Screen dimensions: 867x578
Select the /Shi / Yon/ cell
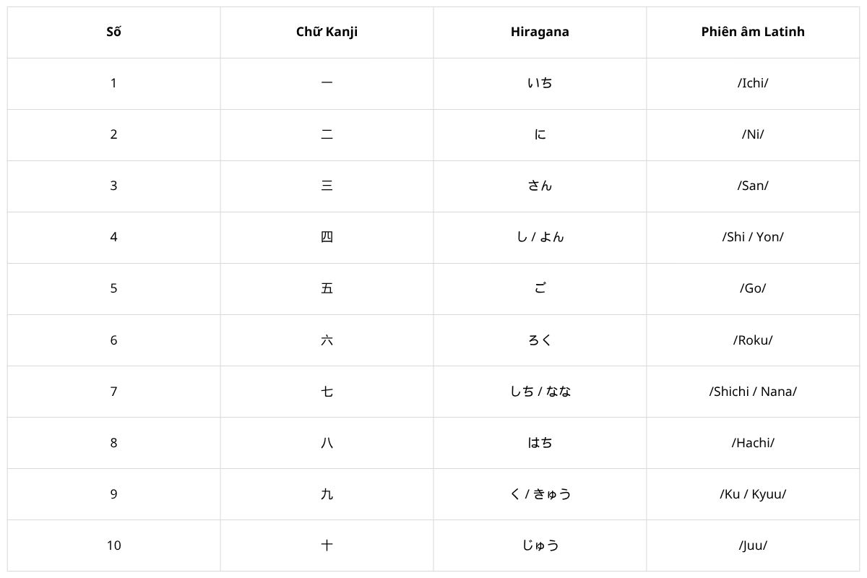click(753, 238)
